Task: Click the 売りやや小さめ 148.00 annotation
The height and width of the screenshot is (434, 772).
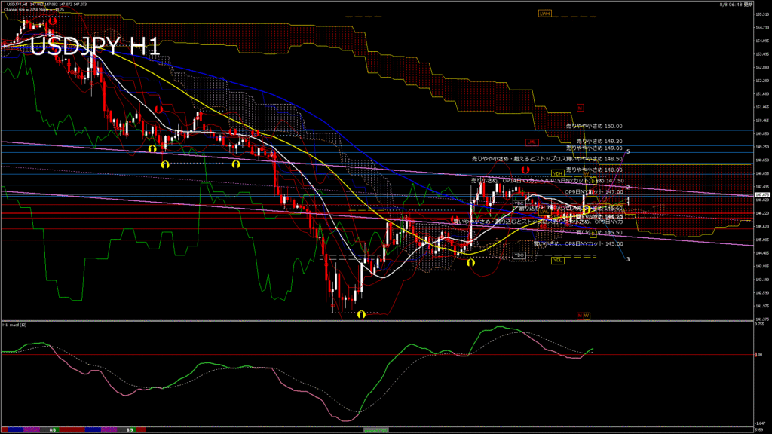Action: tap(594, 170)
